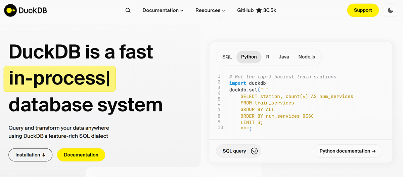This screenshot has height=177, width=403.
Task: Open Python documentation link
Action: click(x=348, y=151)
